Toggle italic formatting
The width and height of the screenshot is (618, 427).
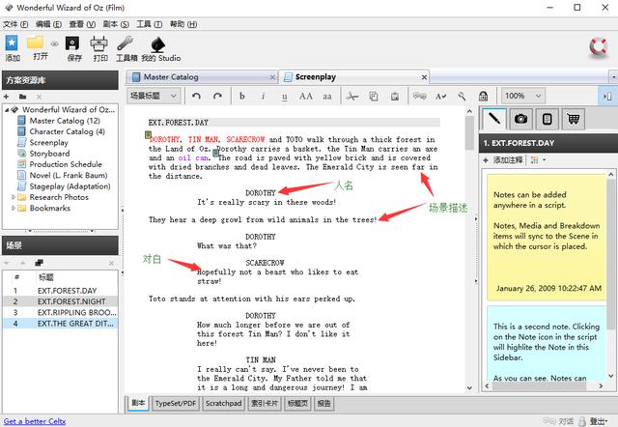pos(264,96)
